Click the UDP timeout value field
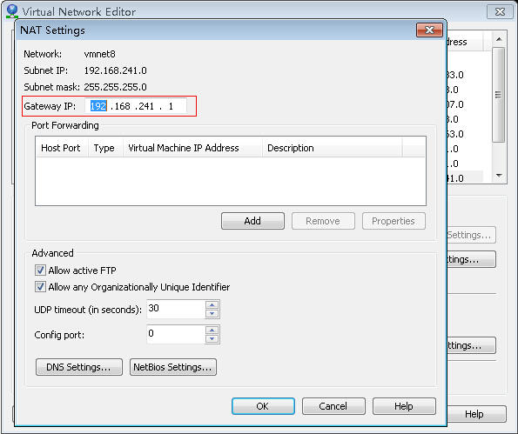518x434 pixels. 176,309
